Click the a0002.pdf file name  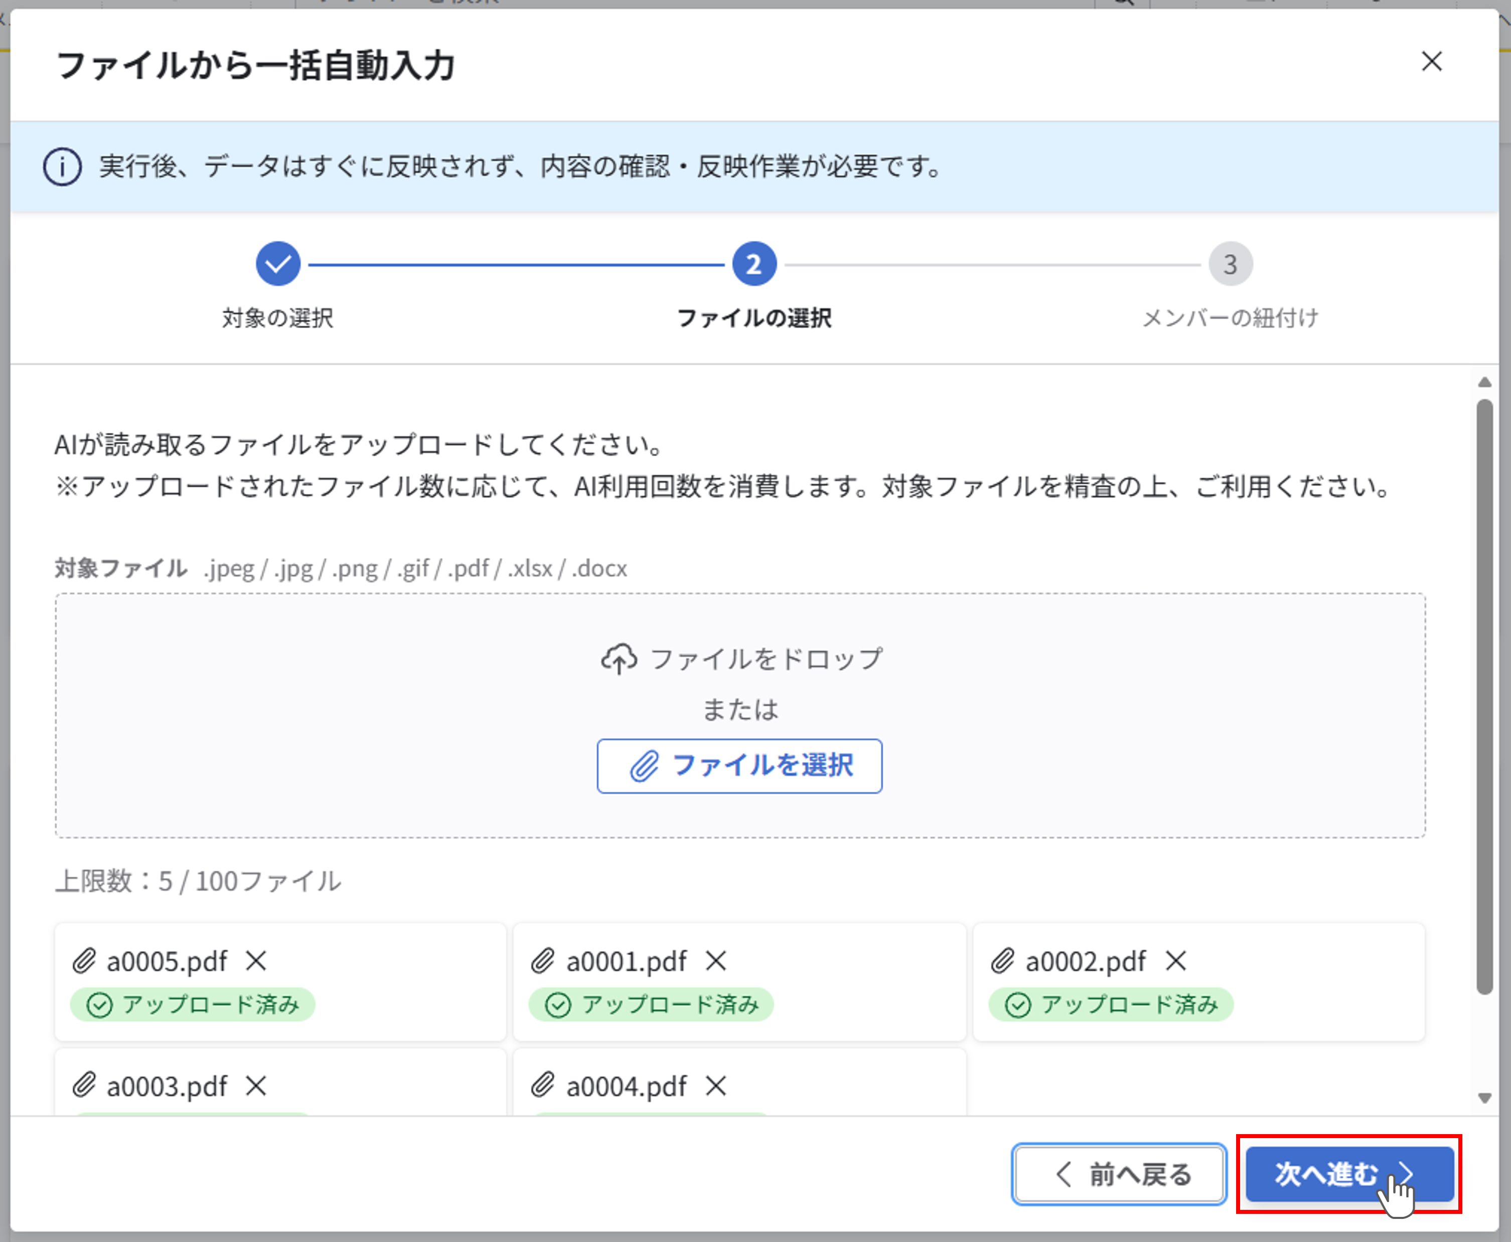coord(1086,961)
